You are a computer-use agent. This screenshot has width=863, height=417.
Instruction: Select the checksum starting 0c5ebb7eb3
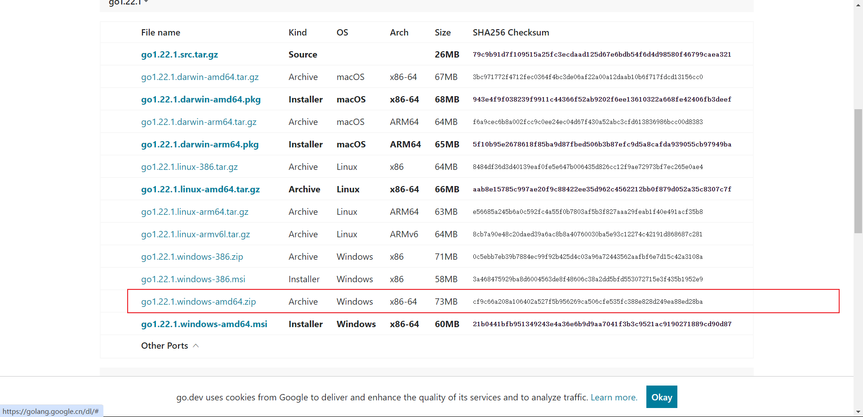pyautogui.click(x=588, y=257)
